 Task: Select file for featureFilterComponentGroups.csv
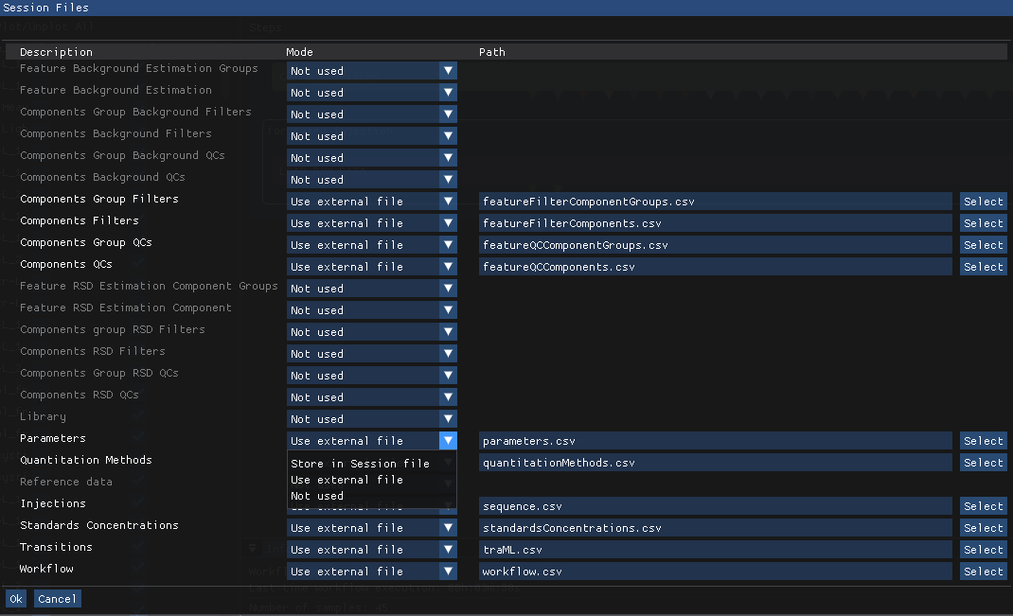click(984, 202)
